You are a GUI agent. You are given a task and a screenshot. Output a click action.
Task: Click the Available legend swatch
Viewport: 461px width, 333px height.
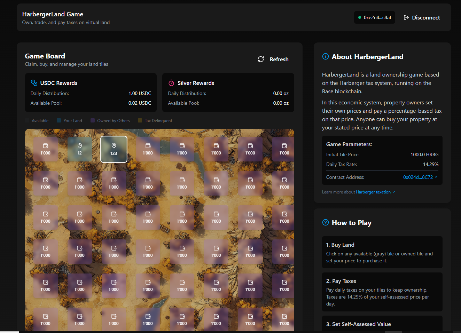click(28, 120)
